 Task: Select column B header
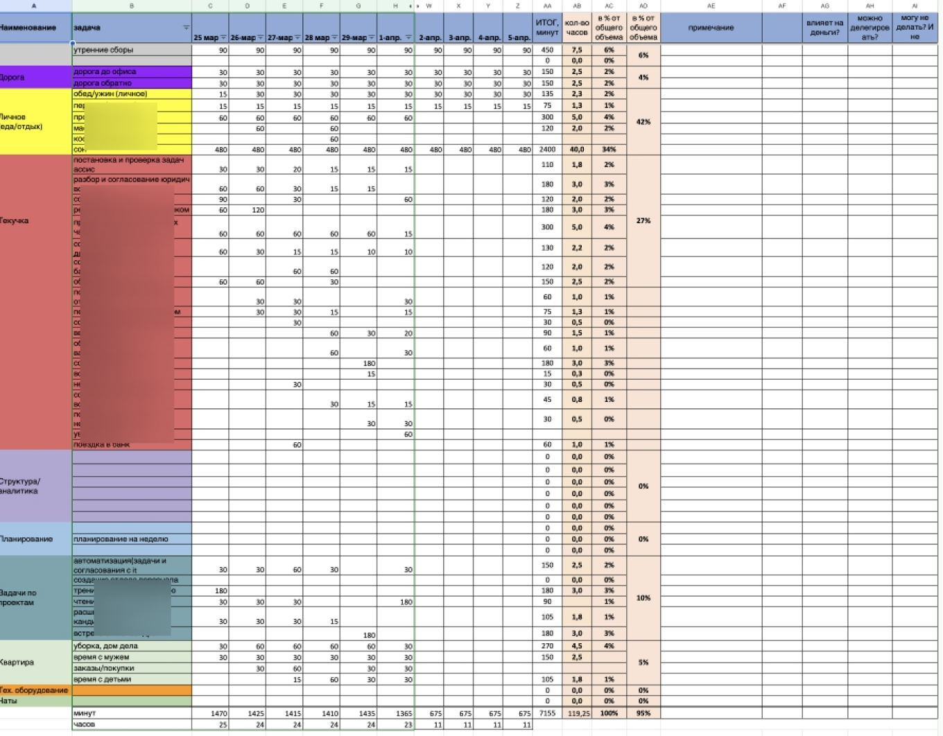coord(132,6)
